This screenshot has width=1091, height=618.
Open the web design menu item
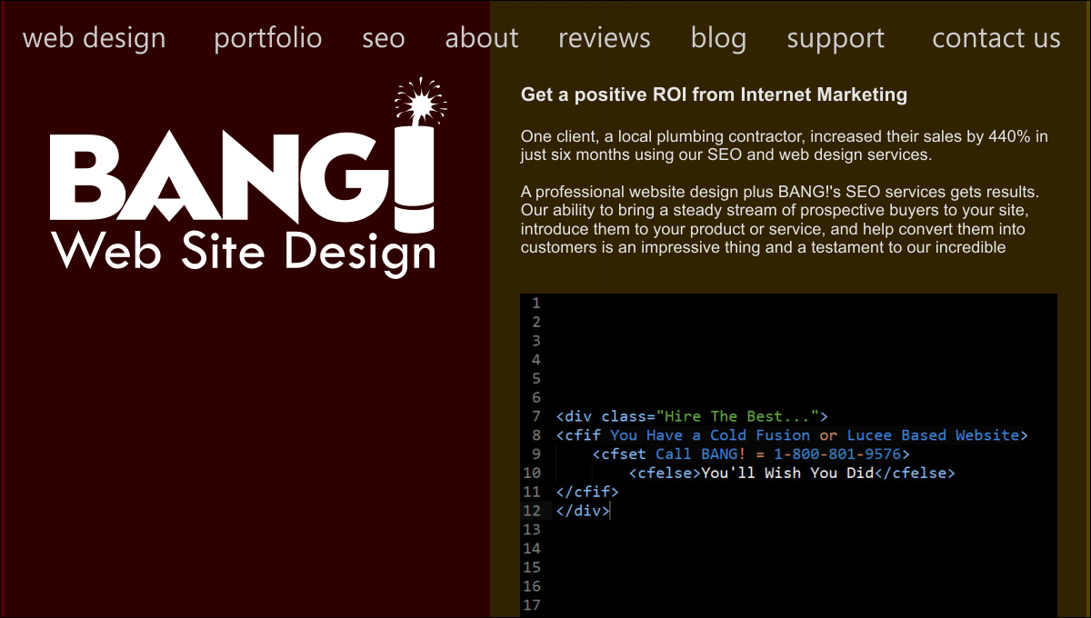pos(94,38)
